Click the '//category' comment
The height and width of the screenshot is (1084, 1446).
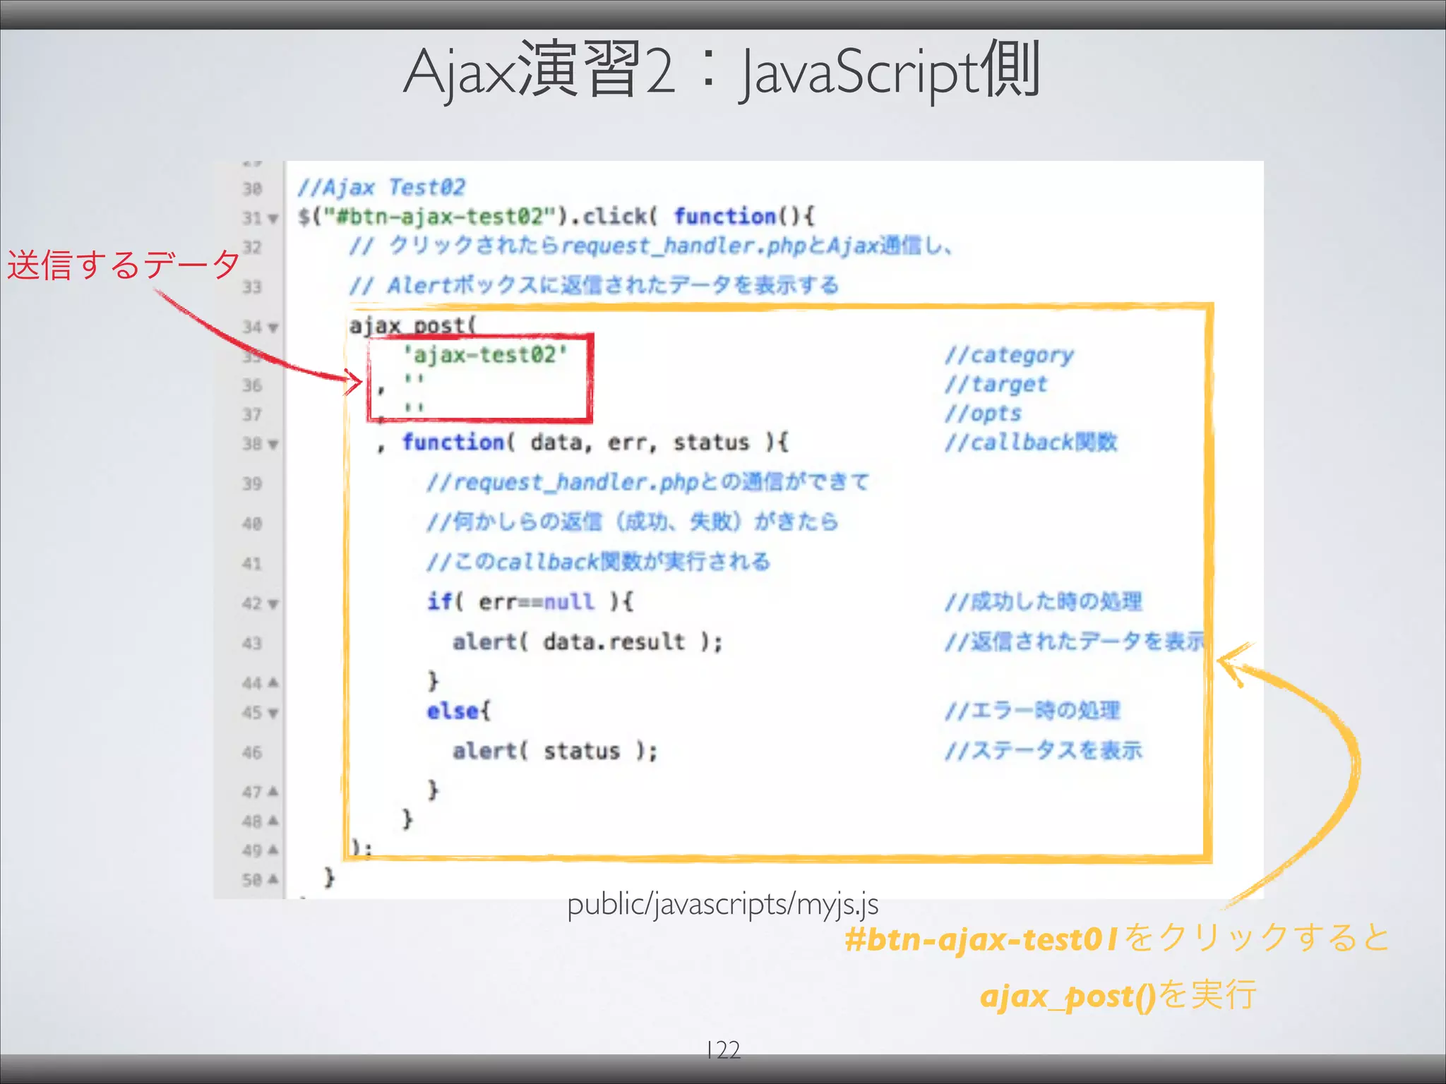pos(1009,356)
